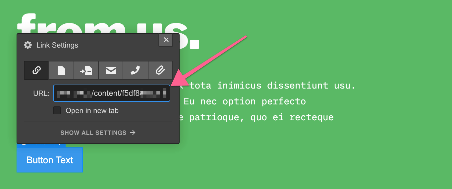
Task: Pick the Phone link type icon
Action: [136, 70]
